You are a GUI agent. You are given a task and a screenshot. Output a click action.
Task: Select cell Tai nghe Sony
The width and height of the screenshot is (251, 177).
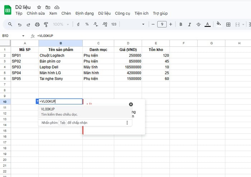click(x=61, y=79)
